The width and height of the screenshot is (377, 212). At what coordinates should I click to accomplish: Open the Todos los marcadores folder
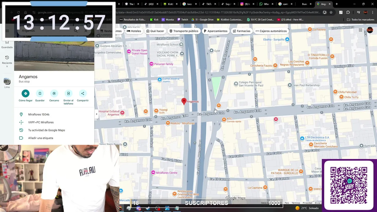tap(361, 19)
